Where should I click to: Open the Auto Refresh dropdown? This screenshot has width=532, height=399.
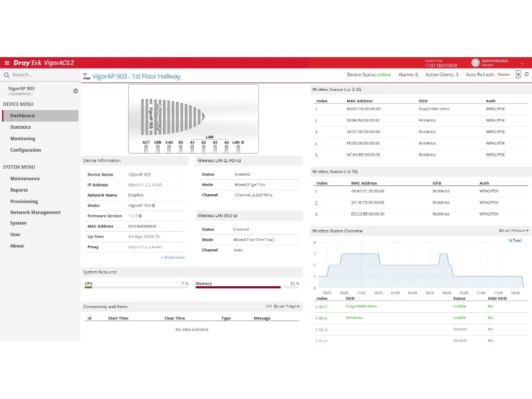click(x=518, y=75)
